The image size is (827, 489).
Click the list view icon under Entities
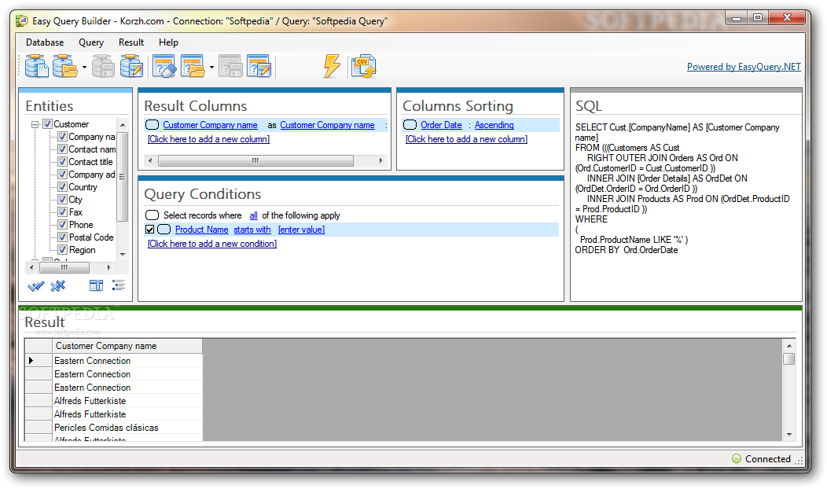[119, 285]
